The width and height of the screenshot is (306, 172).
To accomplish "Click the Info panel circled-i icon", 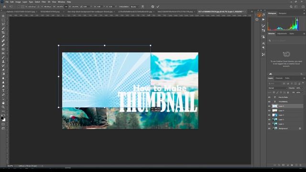I will click(257, 20).
